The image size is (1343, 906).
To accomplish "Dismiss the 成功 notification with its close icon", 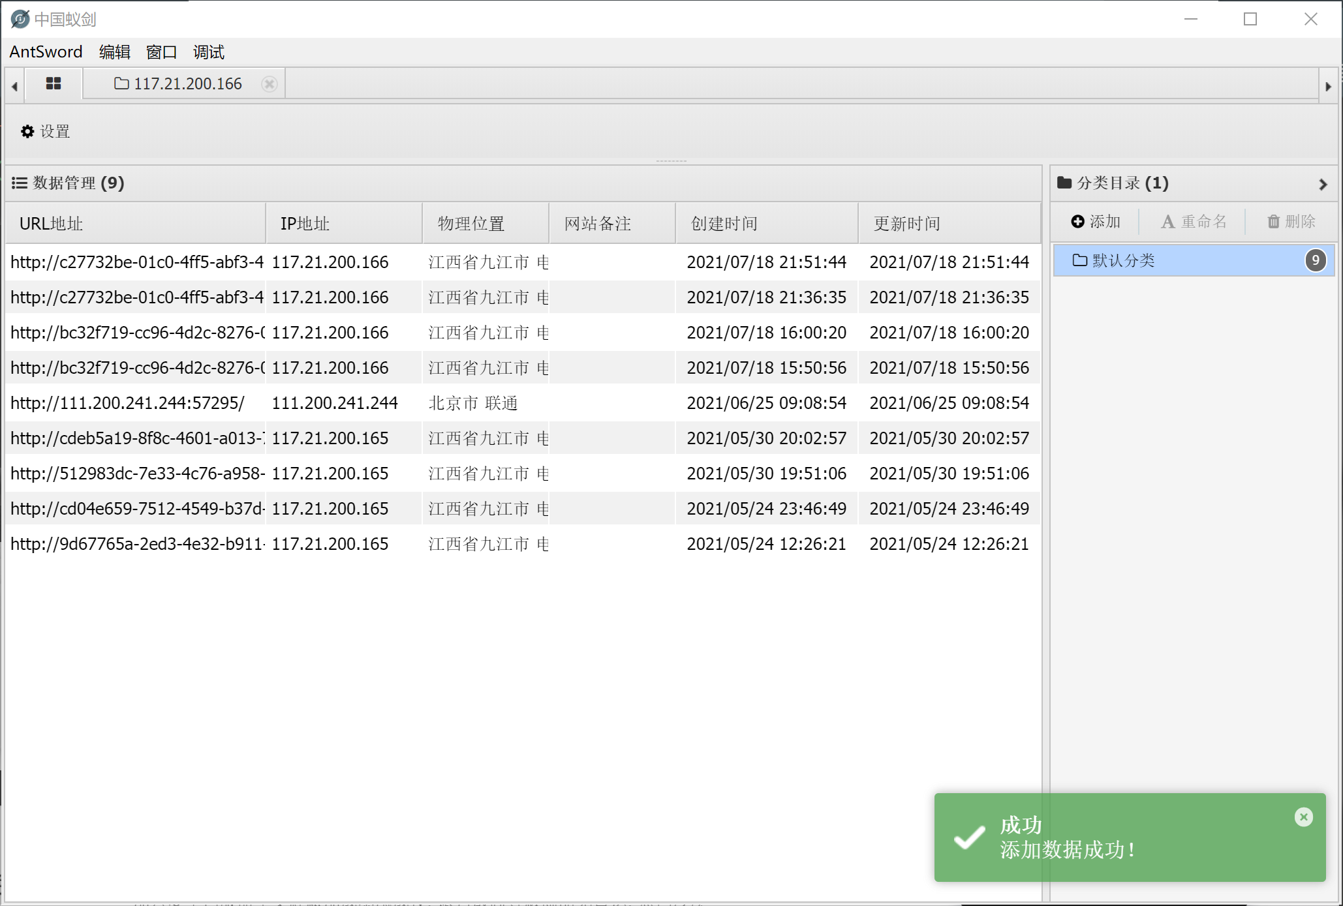I will point(1303,817).
